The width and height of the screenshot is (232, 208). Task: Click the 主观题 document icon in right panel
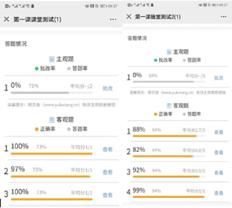pyautogui.click(x=169, y=52)
